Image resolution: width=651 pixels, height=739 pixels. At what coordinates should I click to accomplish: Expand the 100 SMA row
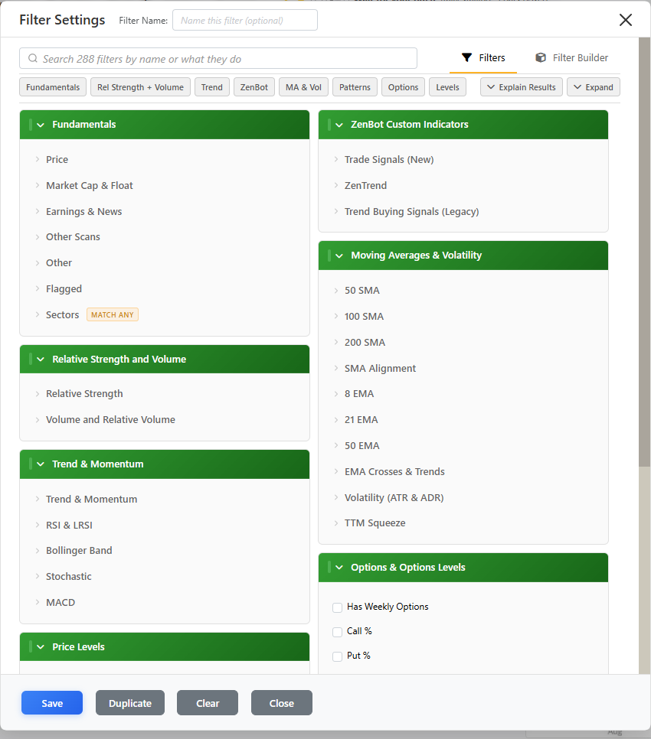click(x=463, y=316)
